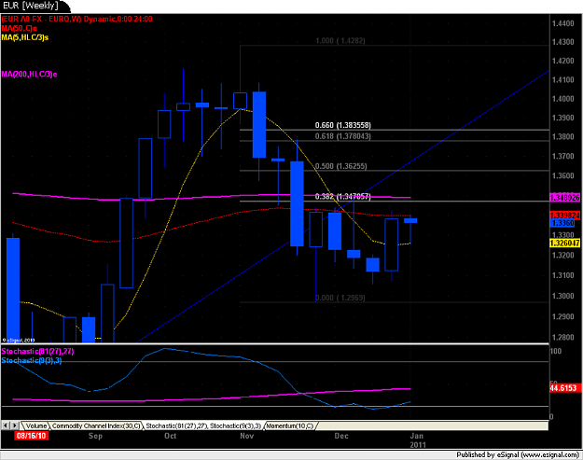Click the red 08/16/10 date marker
Image resolution: width=583 pixels, height=460 pixels.
(x=31, y=436)
